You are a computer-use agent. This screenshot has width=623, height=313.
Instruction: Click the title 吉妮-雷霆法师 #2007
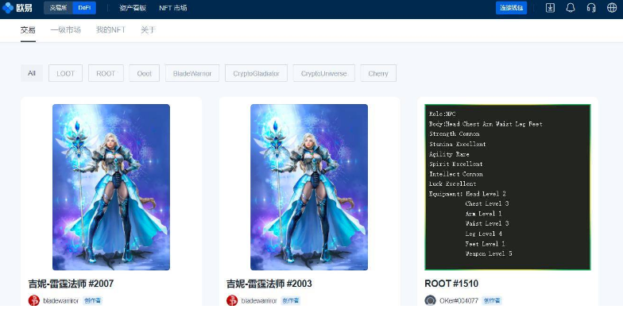tap(72, 284)
